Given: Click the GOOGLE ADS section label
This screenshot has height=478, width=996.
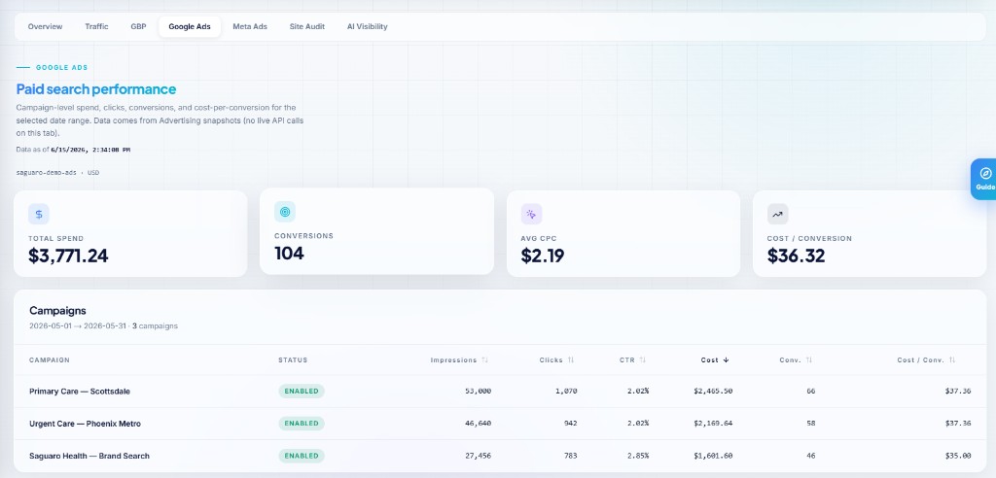Looking at the screenshot, I should [61, 67].
